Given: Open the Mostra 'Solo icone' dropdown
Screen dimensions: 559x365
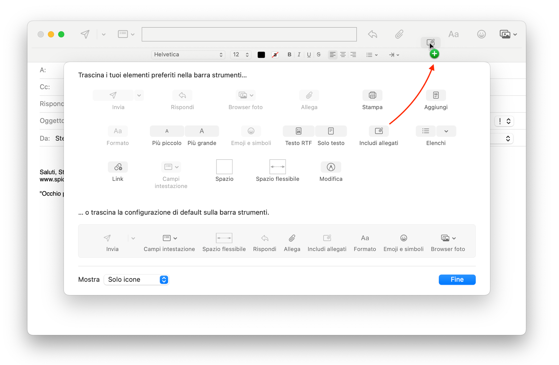Looking at the screenshot, I should 136,279.
